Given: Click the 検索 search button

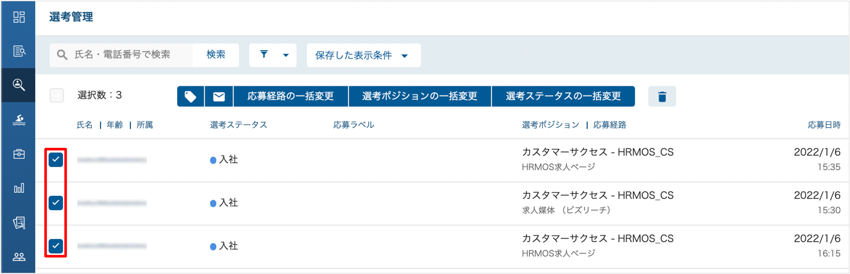Looking at the screenshot, I should point(216,55).
